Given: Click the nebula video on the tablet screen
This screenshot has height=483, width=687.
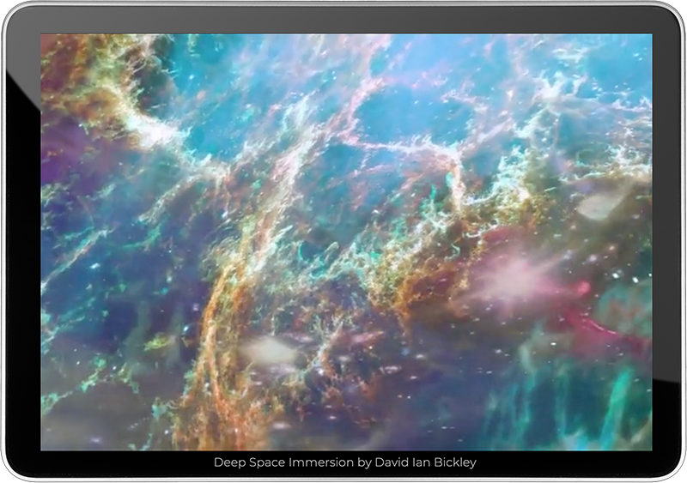Looking at the screenshot, I should point(346,242).
